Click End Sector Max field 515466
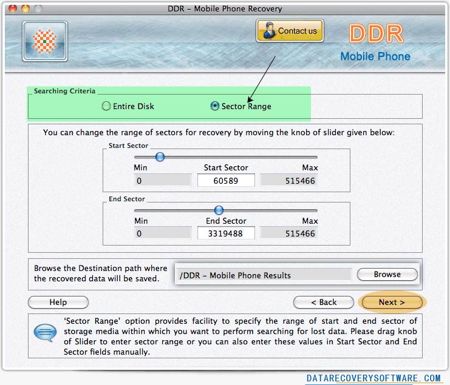The height and width of the screenshot is (385, 450). (x=288, y=233)
